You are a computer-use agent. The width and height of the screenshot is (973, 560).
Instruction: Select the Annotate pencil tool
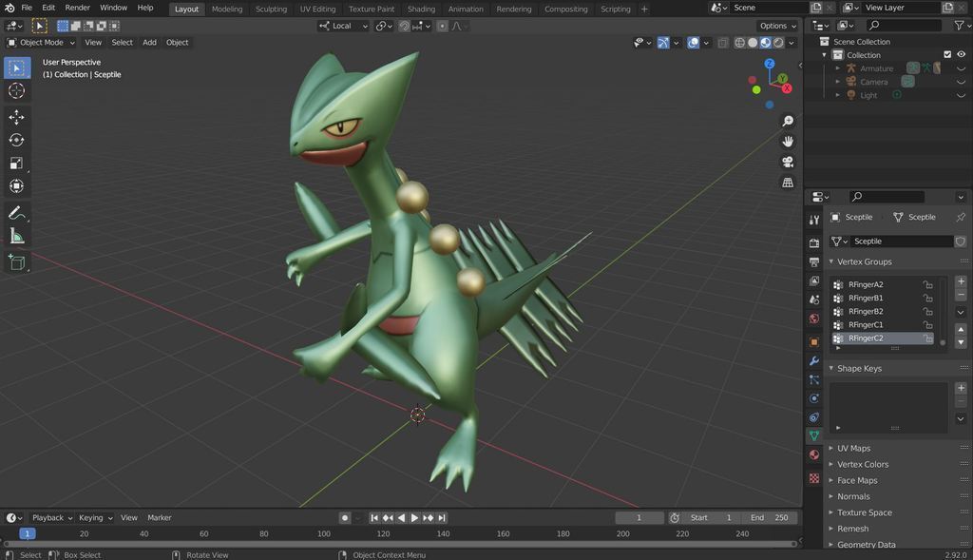click(x=16, y=212)
